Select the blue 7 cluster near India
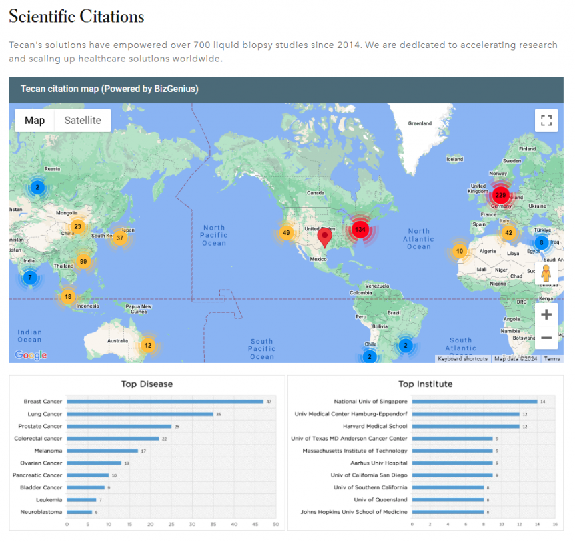Viewport: 575px width, 542px height. (x=30, y=276)
